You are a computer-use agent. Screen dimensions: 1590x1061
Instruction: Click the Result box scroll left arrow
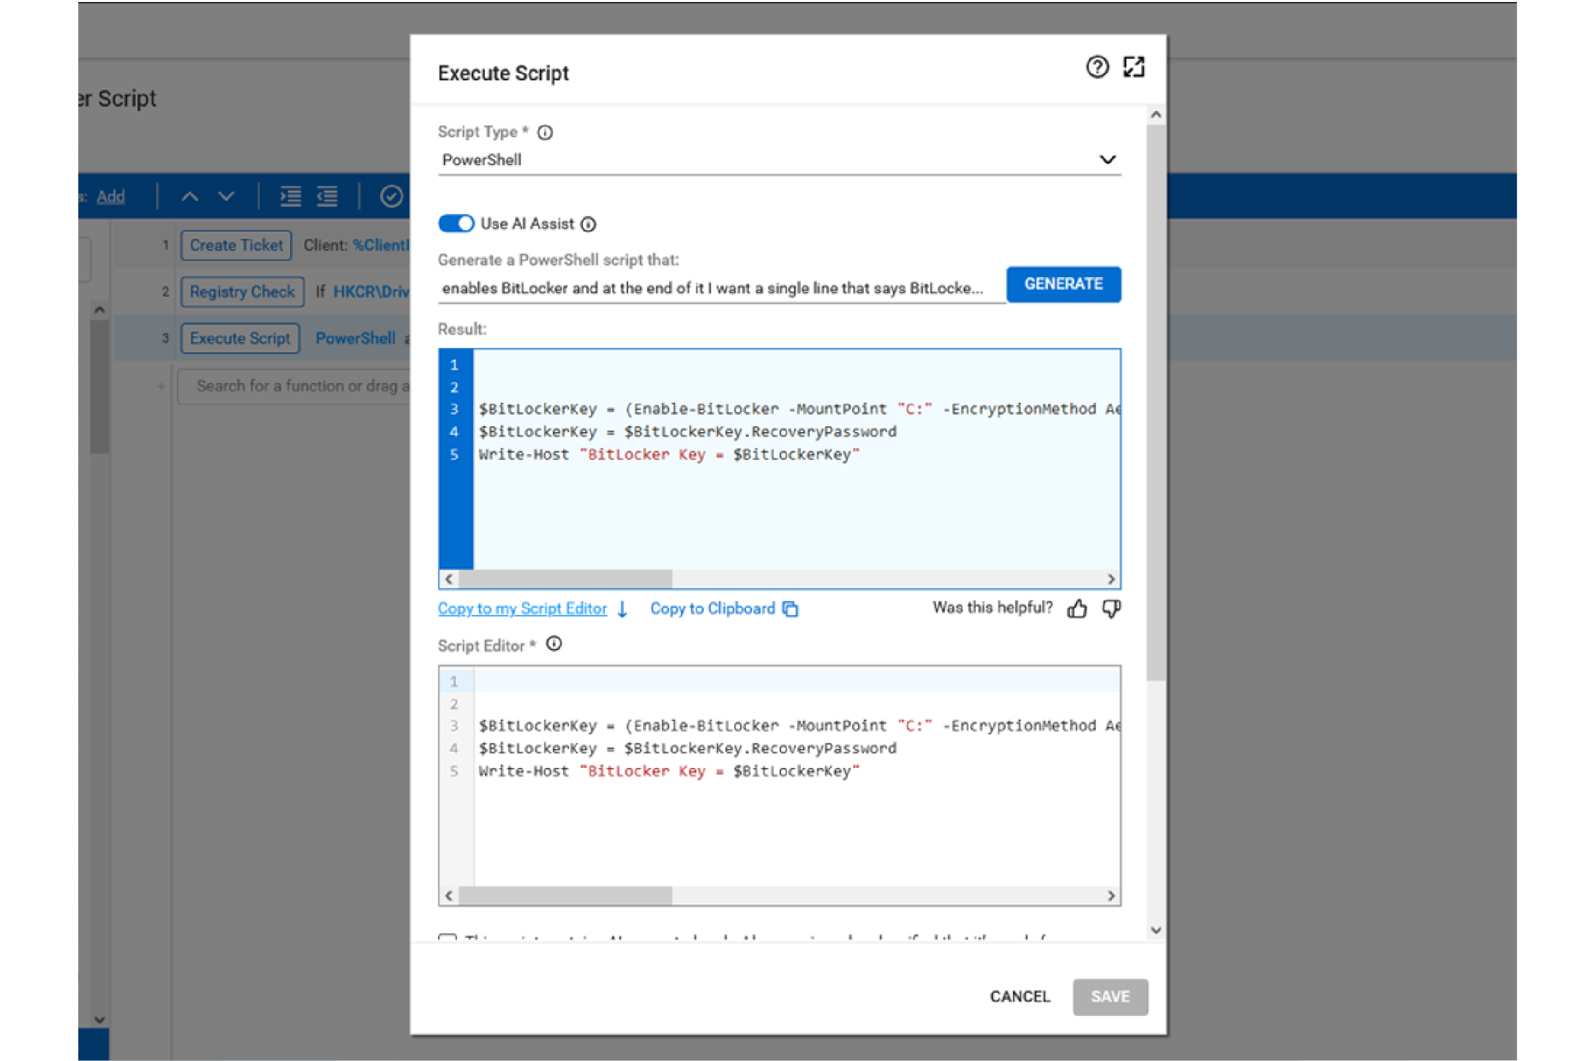click(449, 579)
